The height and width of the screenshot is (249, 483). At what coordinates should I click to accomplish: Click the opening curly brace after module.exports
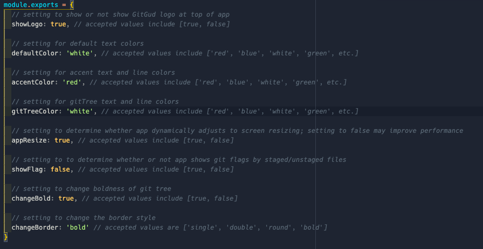pyautogui.click(x=71, y=5)
